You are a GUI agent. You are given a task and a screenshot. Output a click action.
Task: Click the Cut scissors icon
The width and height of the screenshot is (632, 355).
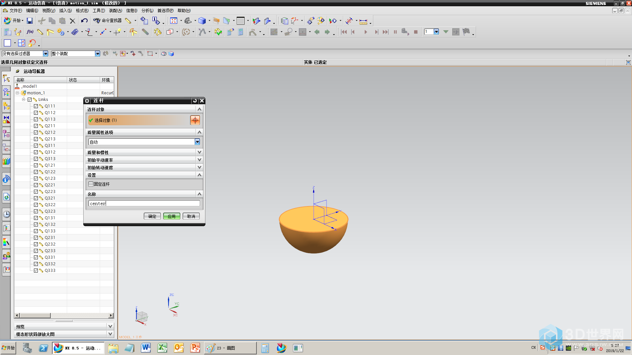point(41,21)
